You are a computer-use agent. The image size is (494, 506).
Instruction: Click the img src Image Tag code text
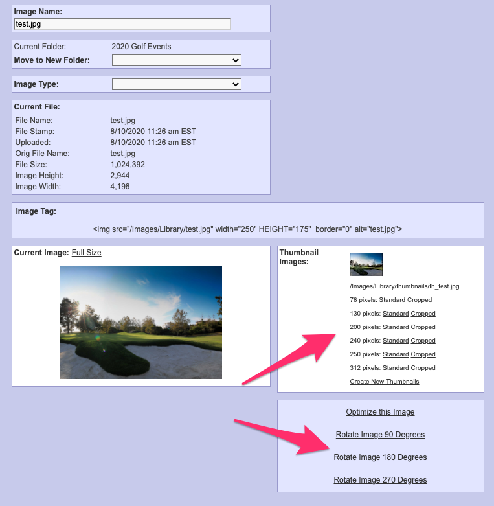pyautogui.click(x=247, y=229)
